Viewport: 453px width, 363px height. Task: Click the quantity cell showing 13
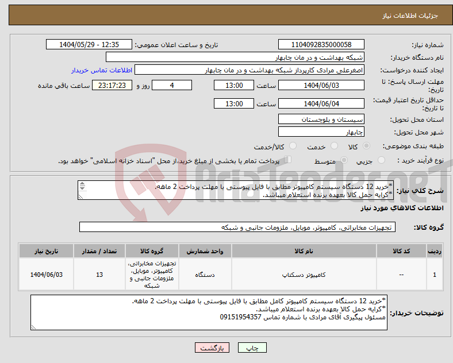[x=99, y=275]
